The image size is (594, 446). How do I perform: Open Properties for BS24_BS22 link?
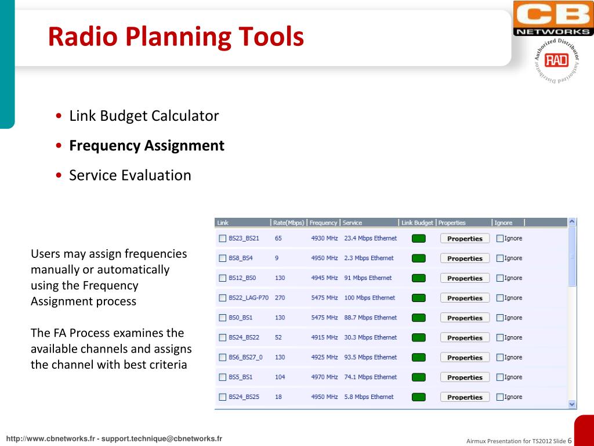point(465,337)
